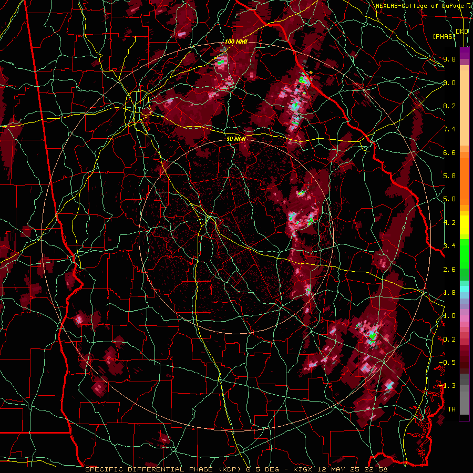Click the -1.3 value on the color scale

point(447,386)
